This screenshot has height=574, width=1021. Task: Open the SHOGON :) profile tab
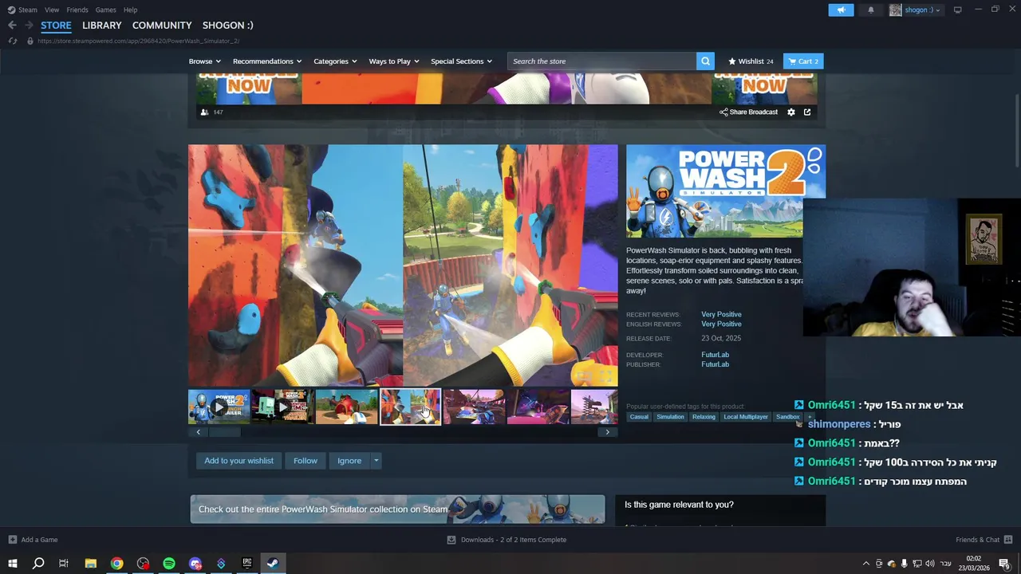pyautogui.click(x=228, y=26)
